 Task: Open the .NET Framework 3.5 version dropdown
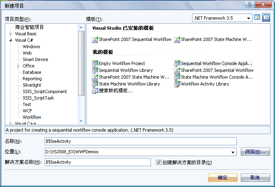coord(248,18)
